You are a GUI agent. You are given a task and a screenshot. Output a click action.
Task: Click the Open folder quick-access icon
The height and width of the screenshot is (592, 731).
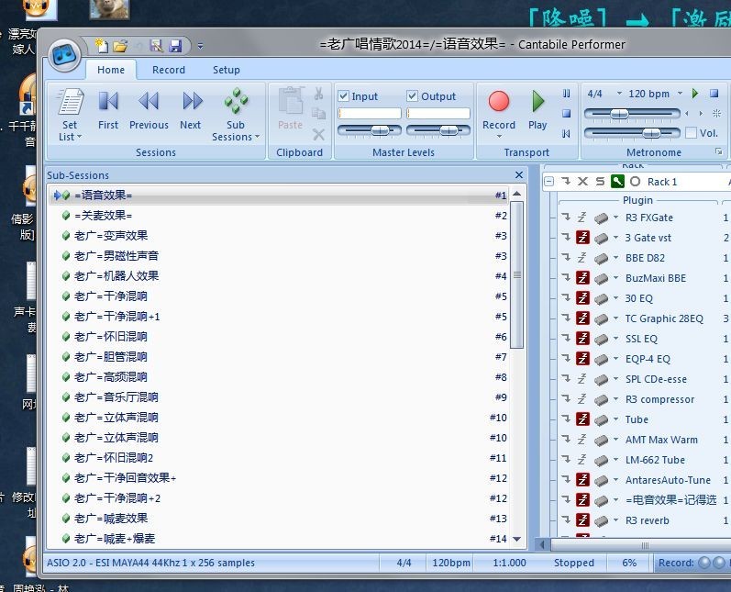(x=120, y=46)
